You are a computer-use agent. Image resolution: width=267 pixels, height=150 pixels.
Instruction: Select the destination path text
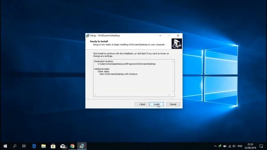coord(126,64)
